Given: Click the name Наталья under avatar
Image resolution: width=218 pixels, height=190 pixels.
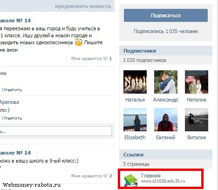Looking at the screenshot, I should tap(135, 100).
